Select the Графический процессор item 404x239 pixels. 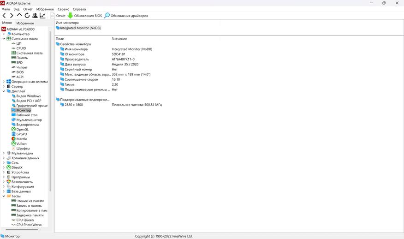click(30, 106)
